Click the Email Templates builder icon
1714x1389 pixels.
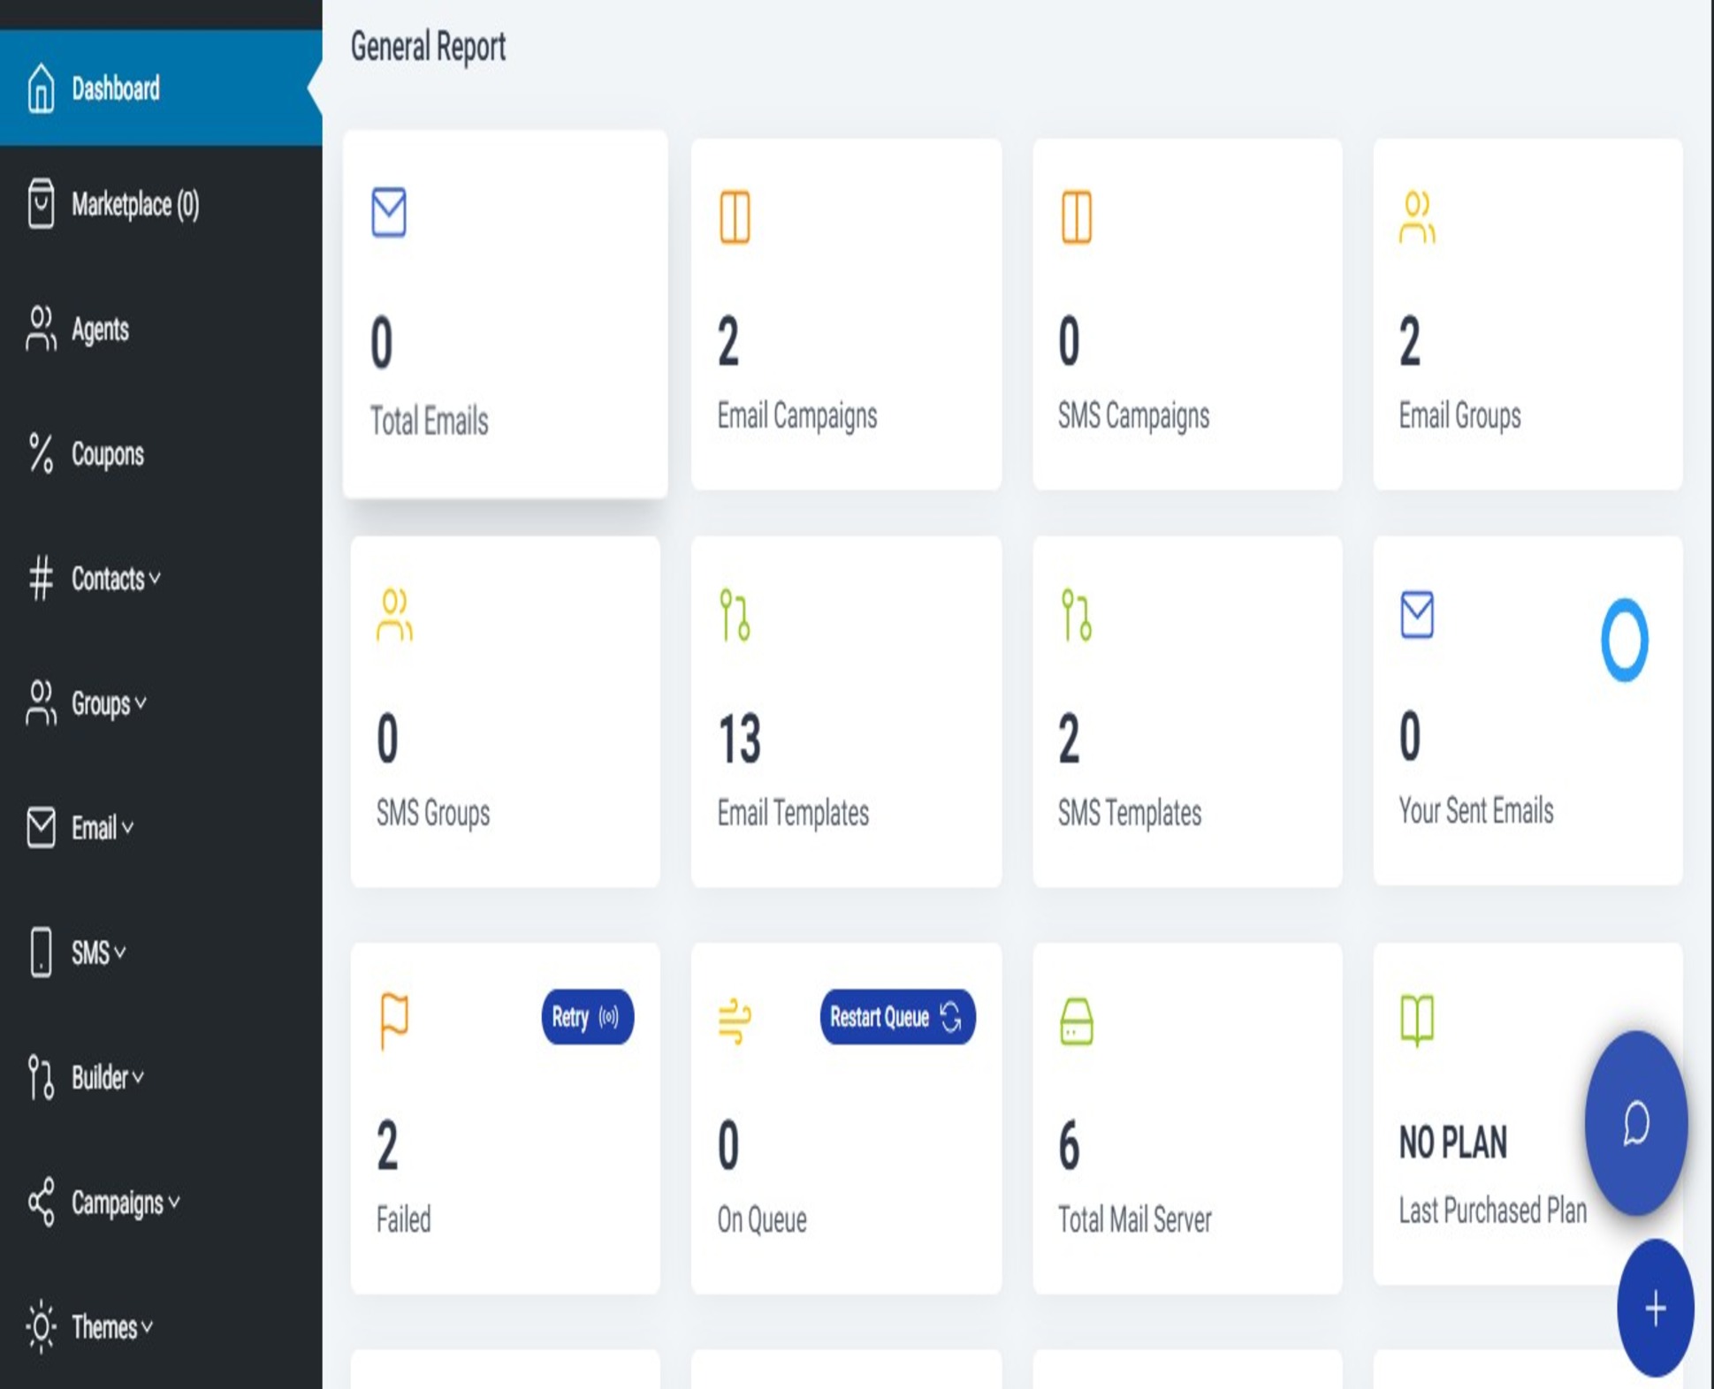tap(735, 615)
